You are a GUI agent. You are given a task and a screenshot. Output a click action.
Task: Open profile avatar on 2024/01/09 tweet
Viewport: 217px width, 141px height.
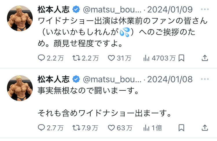click(20, 19)
